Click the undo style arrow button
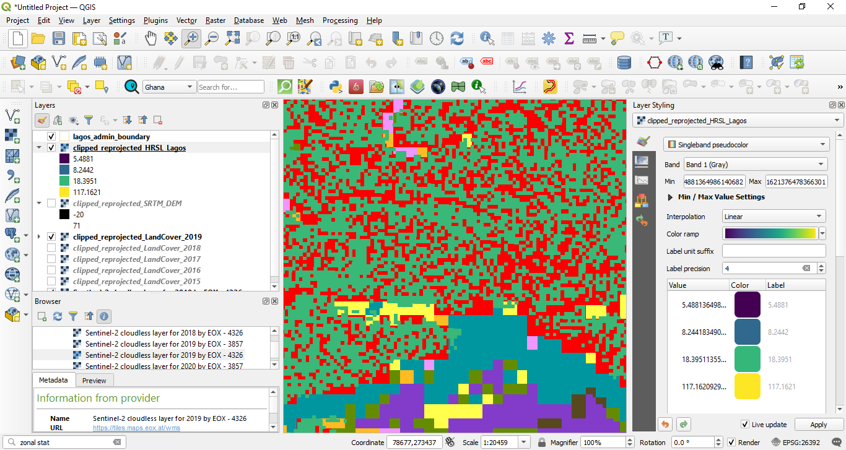This screenshot has height=450, width=846. pos(665,425)
